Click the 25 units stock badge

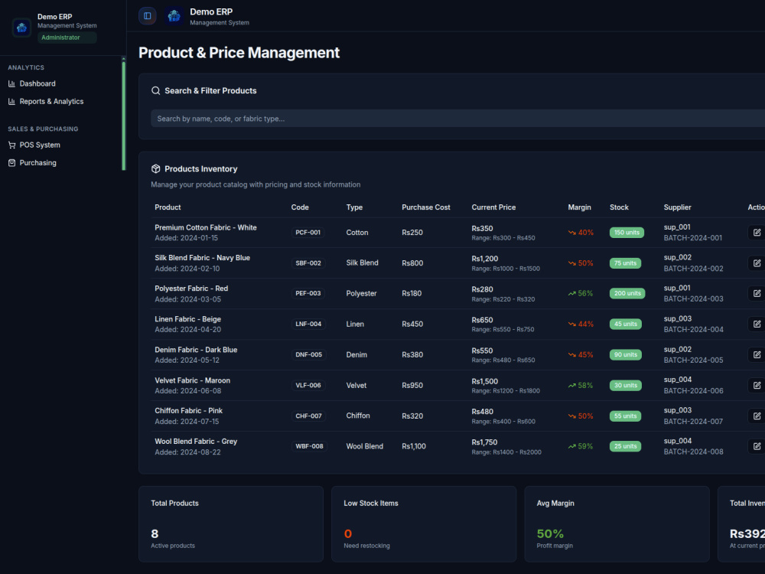pyautogui.click(x=626, y=446)
